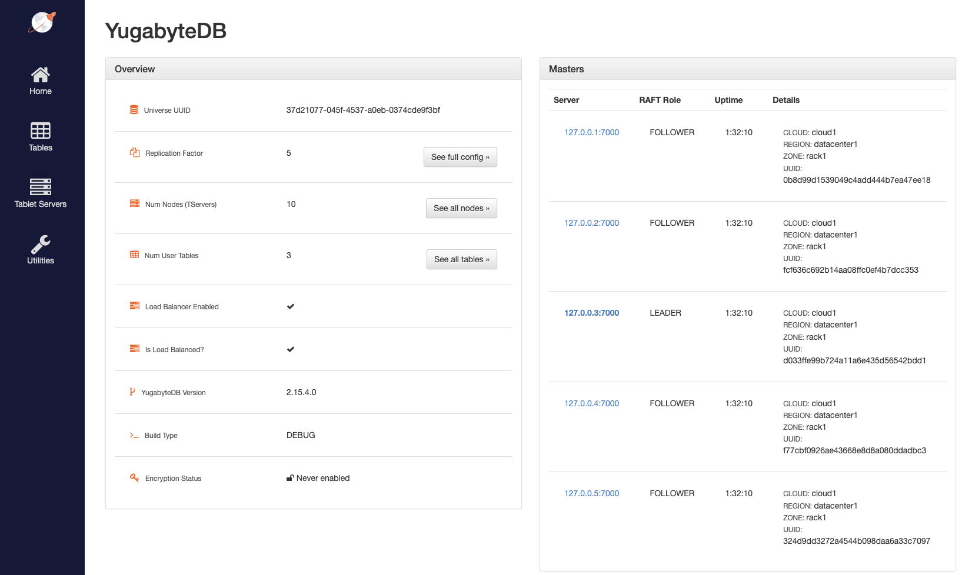The height and width of the screenshot is (575, 962).
Task: Go to Tablet Servers icon
Action: [41, 186]
